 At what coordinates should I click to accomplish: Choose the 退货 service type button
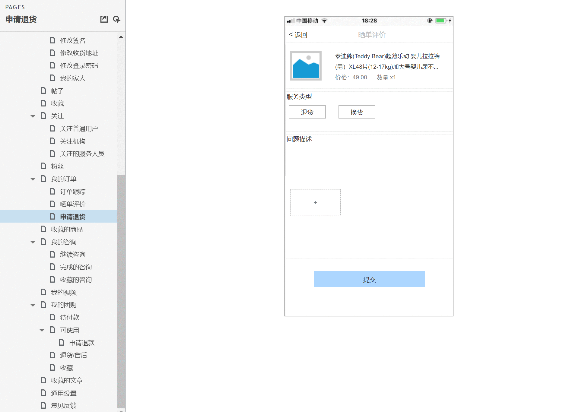pyautogui.click(x=307, y=112)
